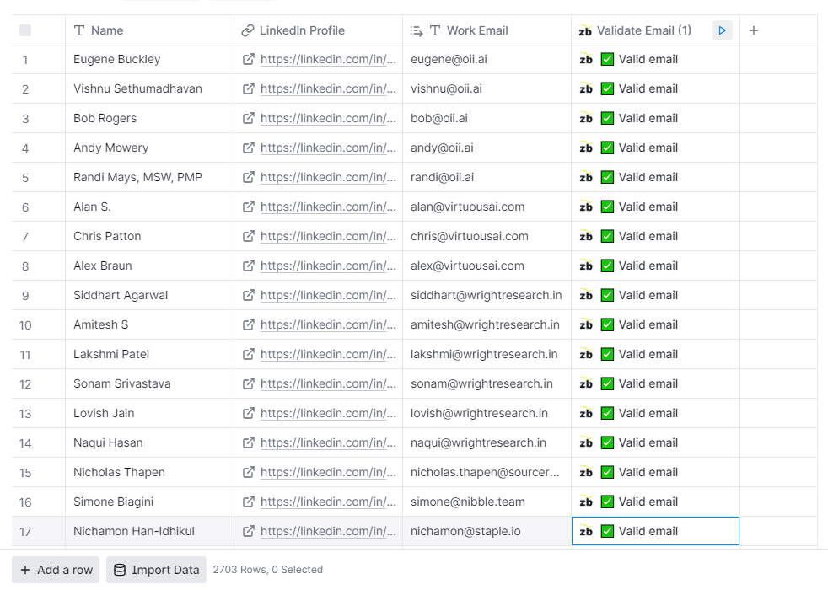Open the Validate Email (1) column header

point(643,30)
